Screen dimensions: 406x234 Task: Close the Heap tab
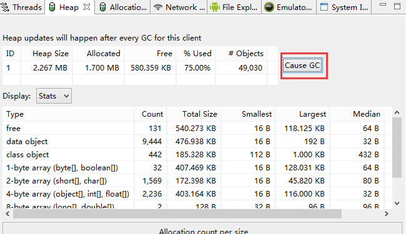click(x=87, y=7)
